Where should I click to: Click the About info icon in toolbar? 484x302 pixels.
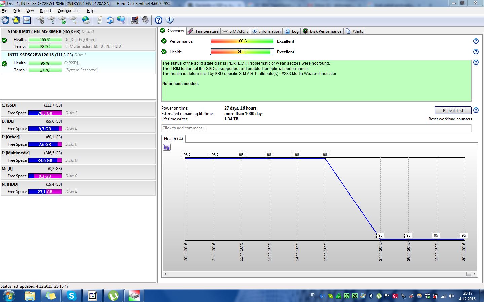170,20
